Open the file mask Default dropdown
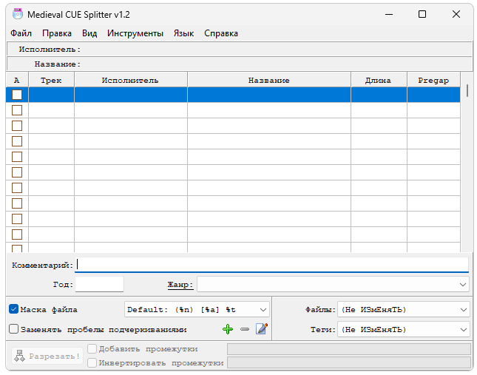477x375 pixels. [263, 310]
